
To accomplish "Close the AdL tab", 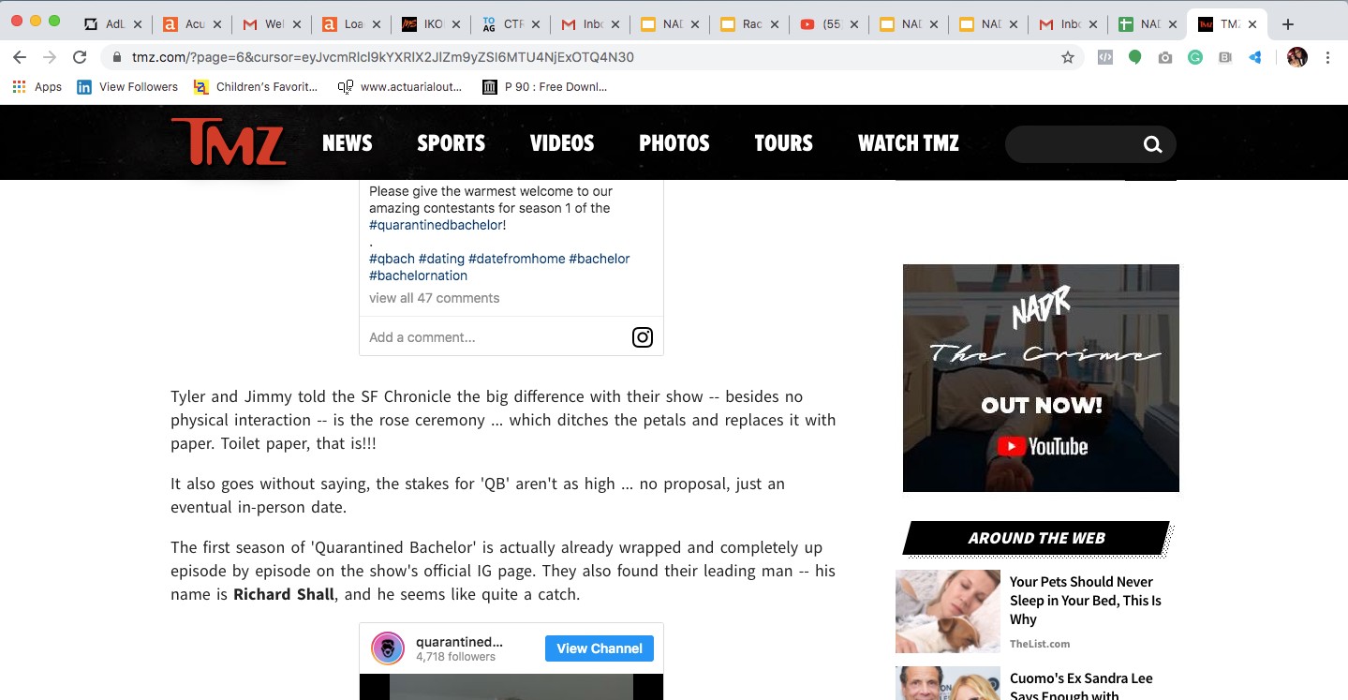I will pos(138,24).
